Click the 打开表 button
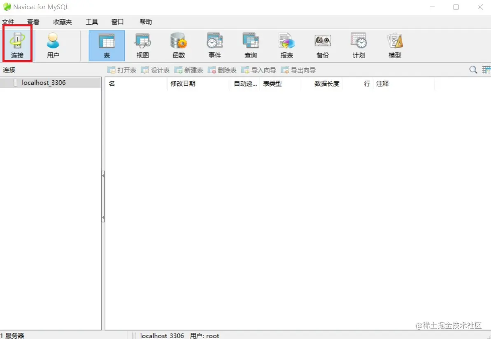The height and width of the screenshot is (339, 491). pyautogui.click(x=122, y=70)
